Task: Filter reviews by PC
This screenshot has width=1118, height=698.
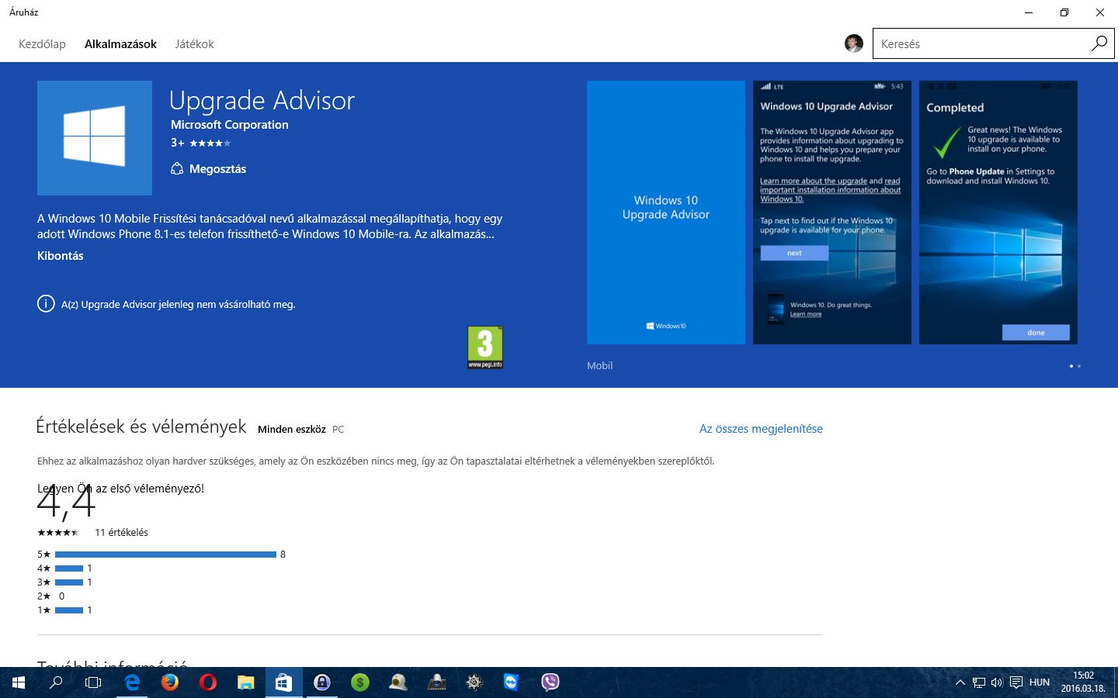Action: (x=339, y=429)
